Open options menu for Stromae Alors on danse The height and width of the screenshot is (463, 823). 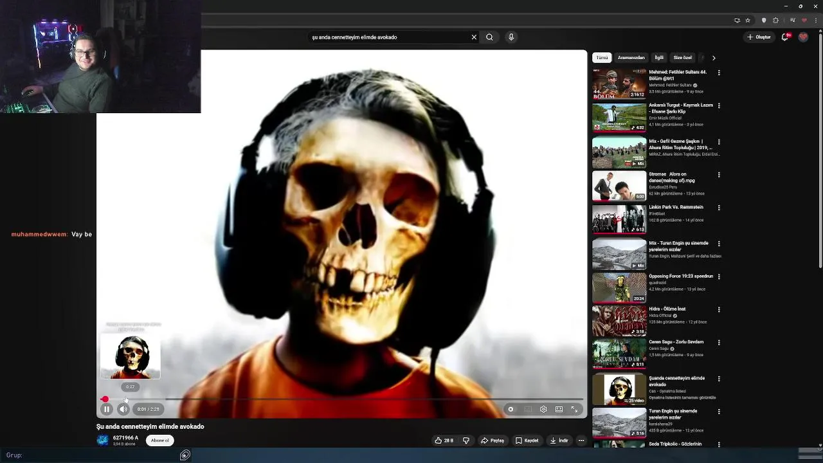point(719,175)
